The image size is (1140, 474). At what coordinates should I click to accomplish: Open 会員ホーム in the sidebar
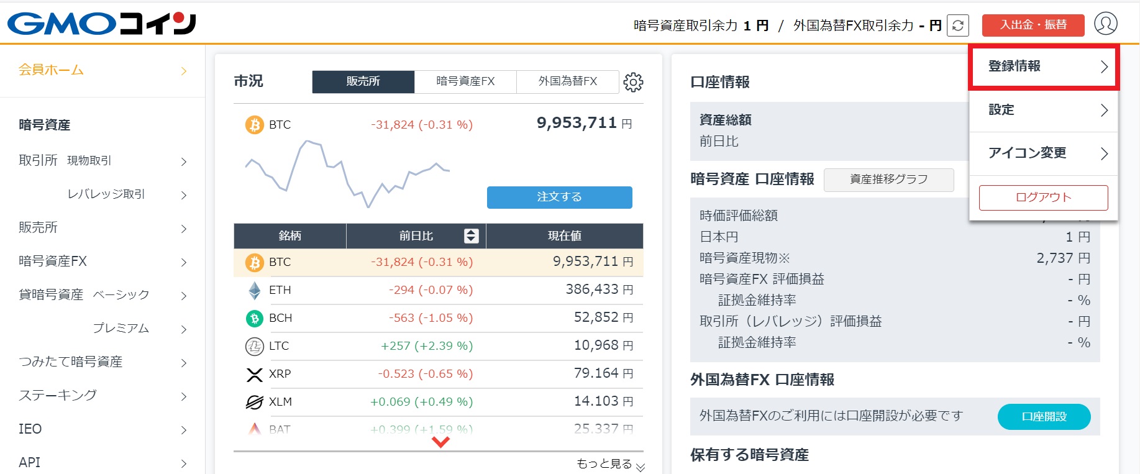[103, 70]
